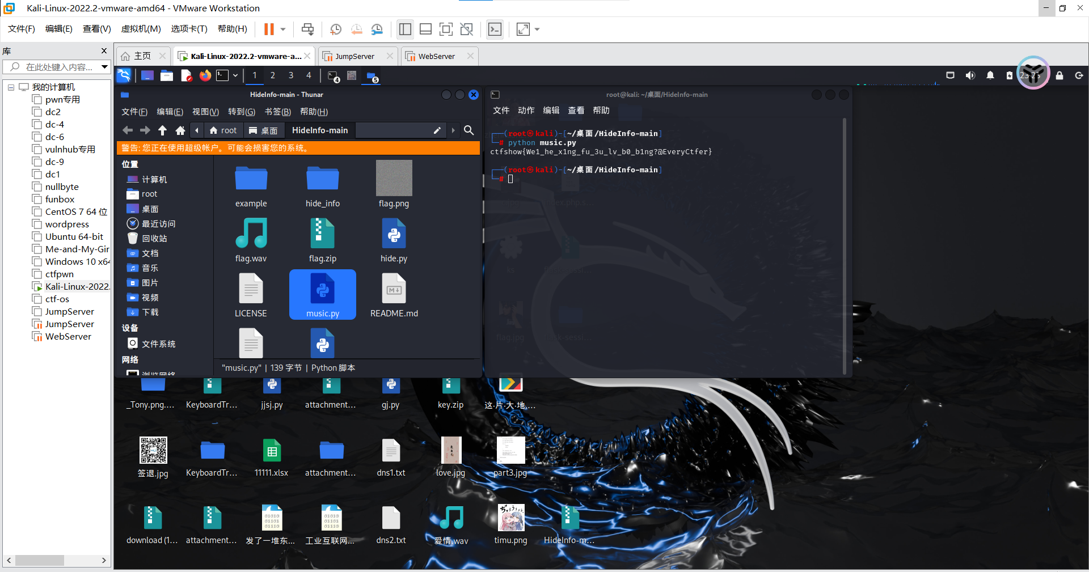1089x572 pixels.
Task: Select 回收站 in Thunar sidebar
Action: (147, 239)
